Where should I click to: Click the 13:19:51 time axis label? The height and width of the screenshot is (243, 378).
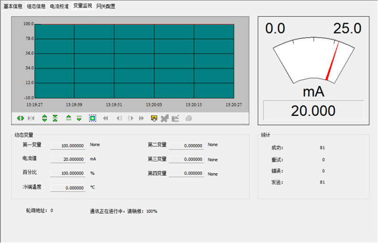114,105
